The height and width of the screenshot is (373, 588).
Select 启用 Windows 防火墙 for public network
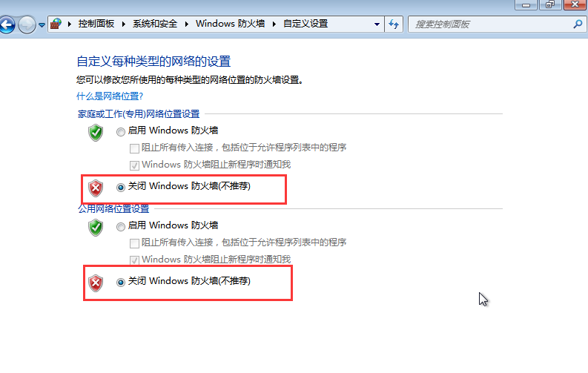tap(121, 226)
